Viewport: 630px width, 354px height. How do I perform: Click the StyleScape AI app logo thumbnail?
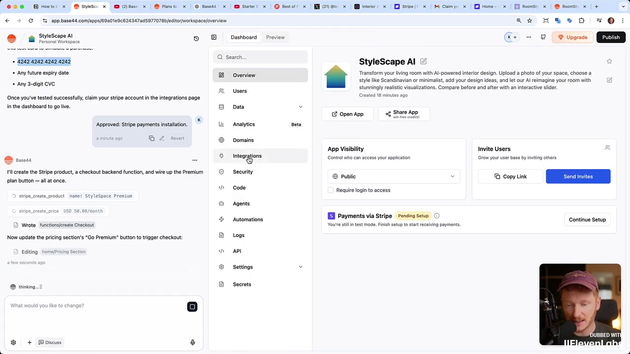(x=336, y=77)
